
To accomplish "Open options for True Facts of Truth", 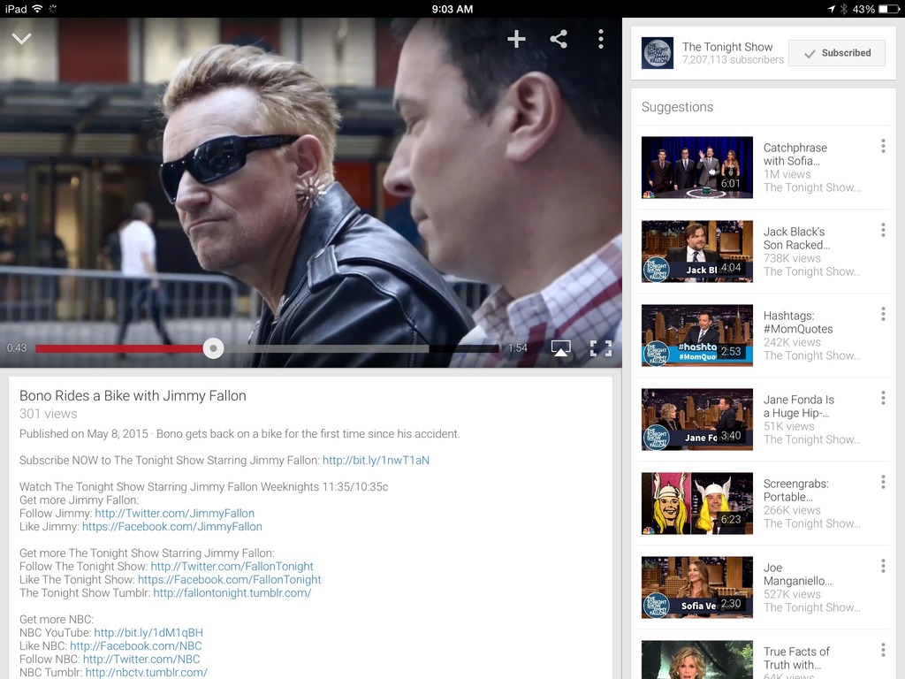I will [x=883, y=650].
